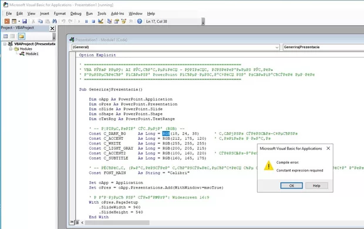
Task: Click Help in the Compile error dialog
Action: pos(316,186)
